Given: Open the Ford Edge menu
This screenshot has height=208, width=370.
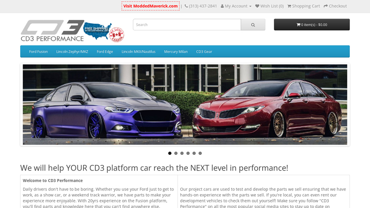Looking at the screenshot, I should click(105, 51).
